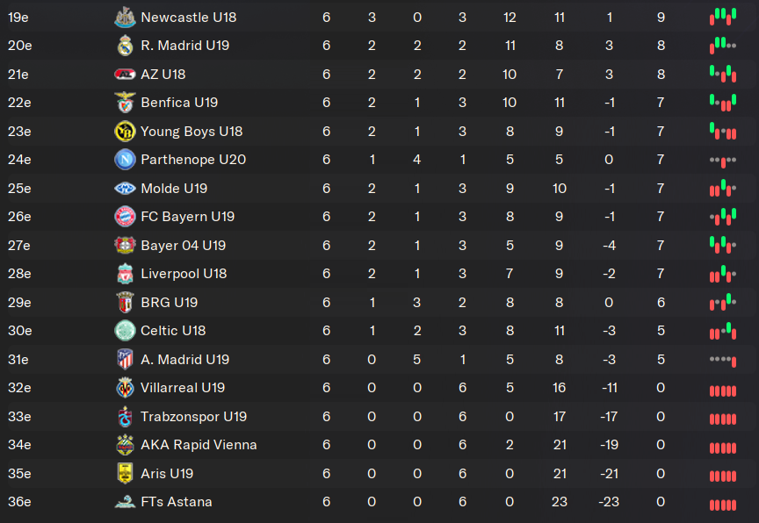
Task: Select the Villarreal U19 yellow crest
Action: (x=125, y=388)
